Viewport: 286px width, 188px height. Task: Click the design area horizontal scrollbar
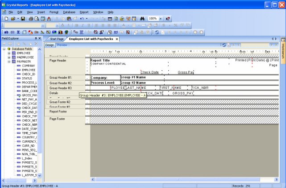[x=178, y=180]
